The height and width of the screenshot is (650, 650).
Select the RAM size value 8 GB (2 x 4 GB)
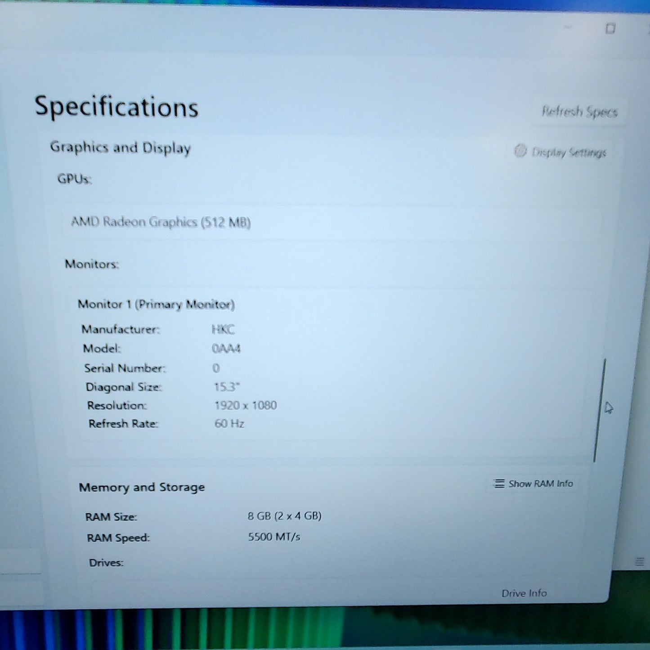point(284,516)
